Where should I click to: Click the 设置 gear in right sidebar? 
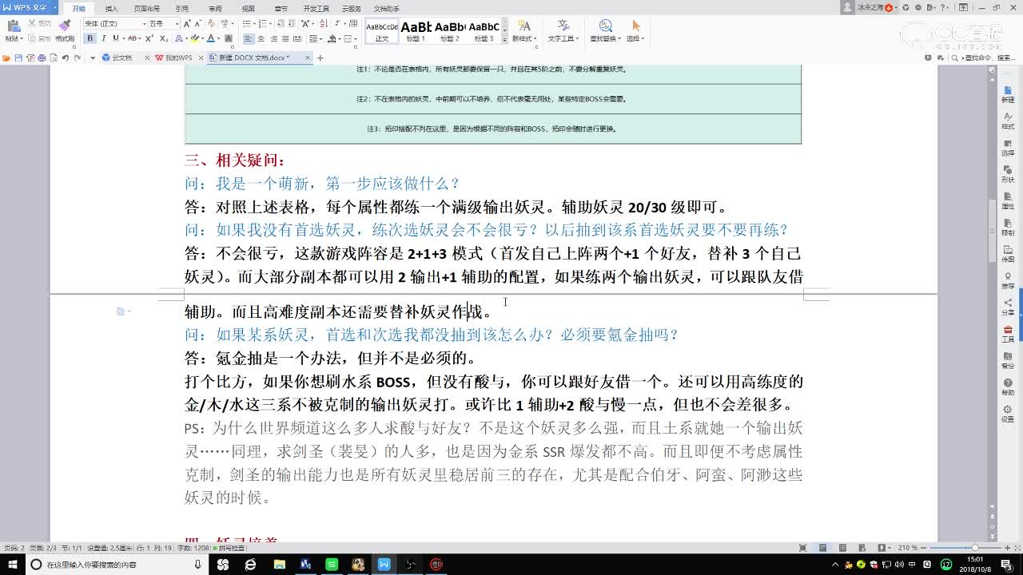(x=1008, y=413)
